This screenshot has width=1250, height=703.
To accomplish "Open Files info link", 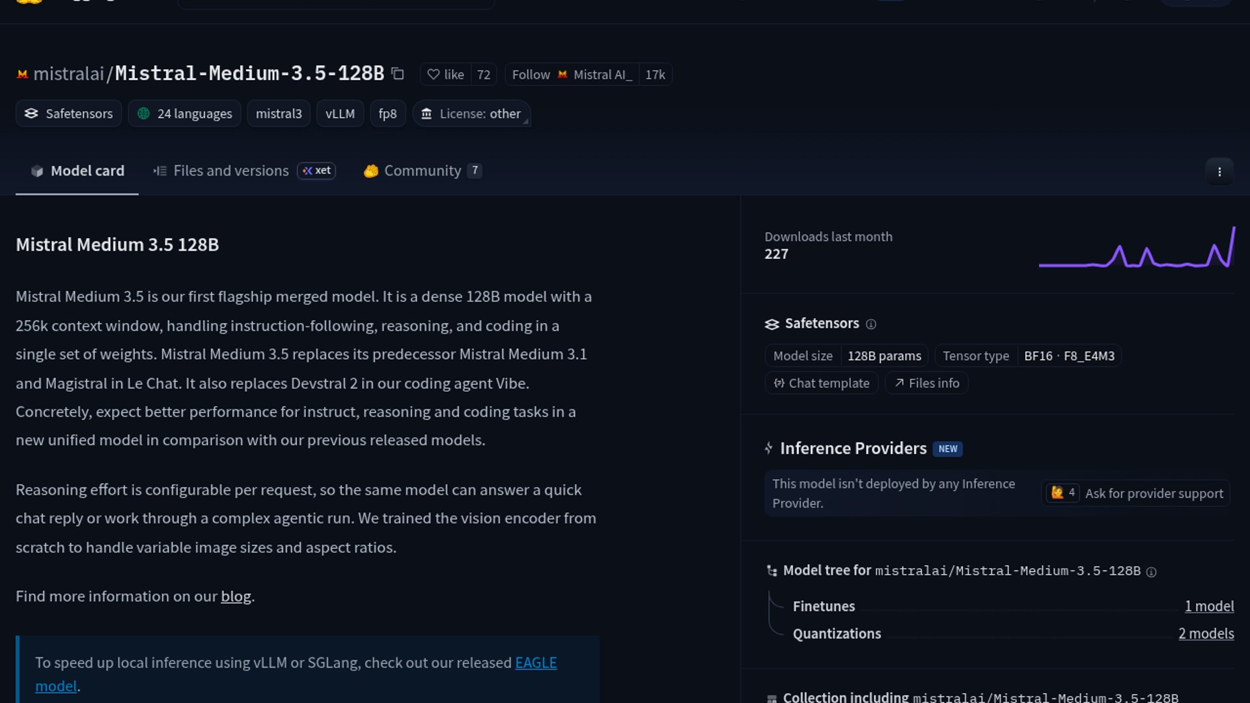I will [x=926, y=383].
